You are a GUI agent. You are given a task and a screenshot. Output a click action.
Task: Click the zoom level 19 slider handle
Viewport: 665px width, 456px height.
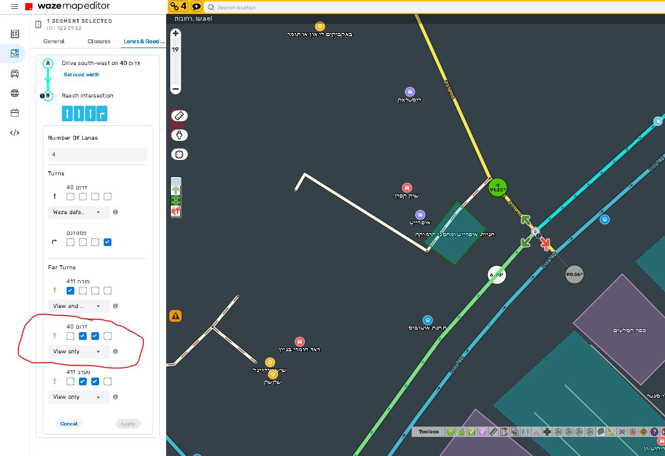pyautogui.click(x=175, y=50)
